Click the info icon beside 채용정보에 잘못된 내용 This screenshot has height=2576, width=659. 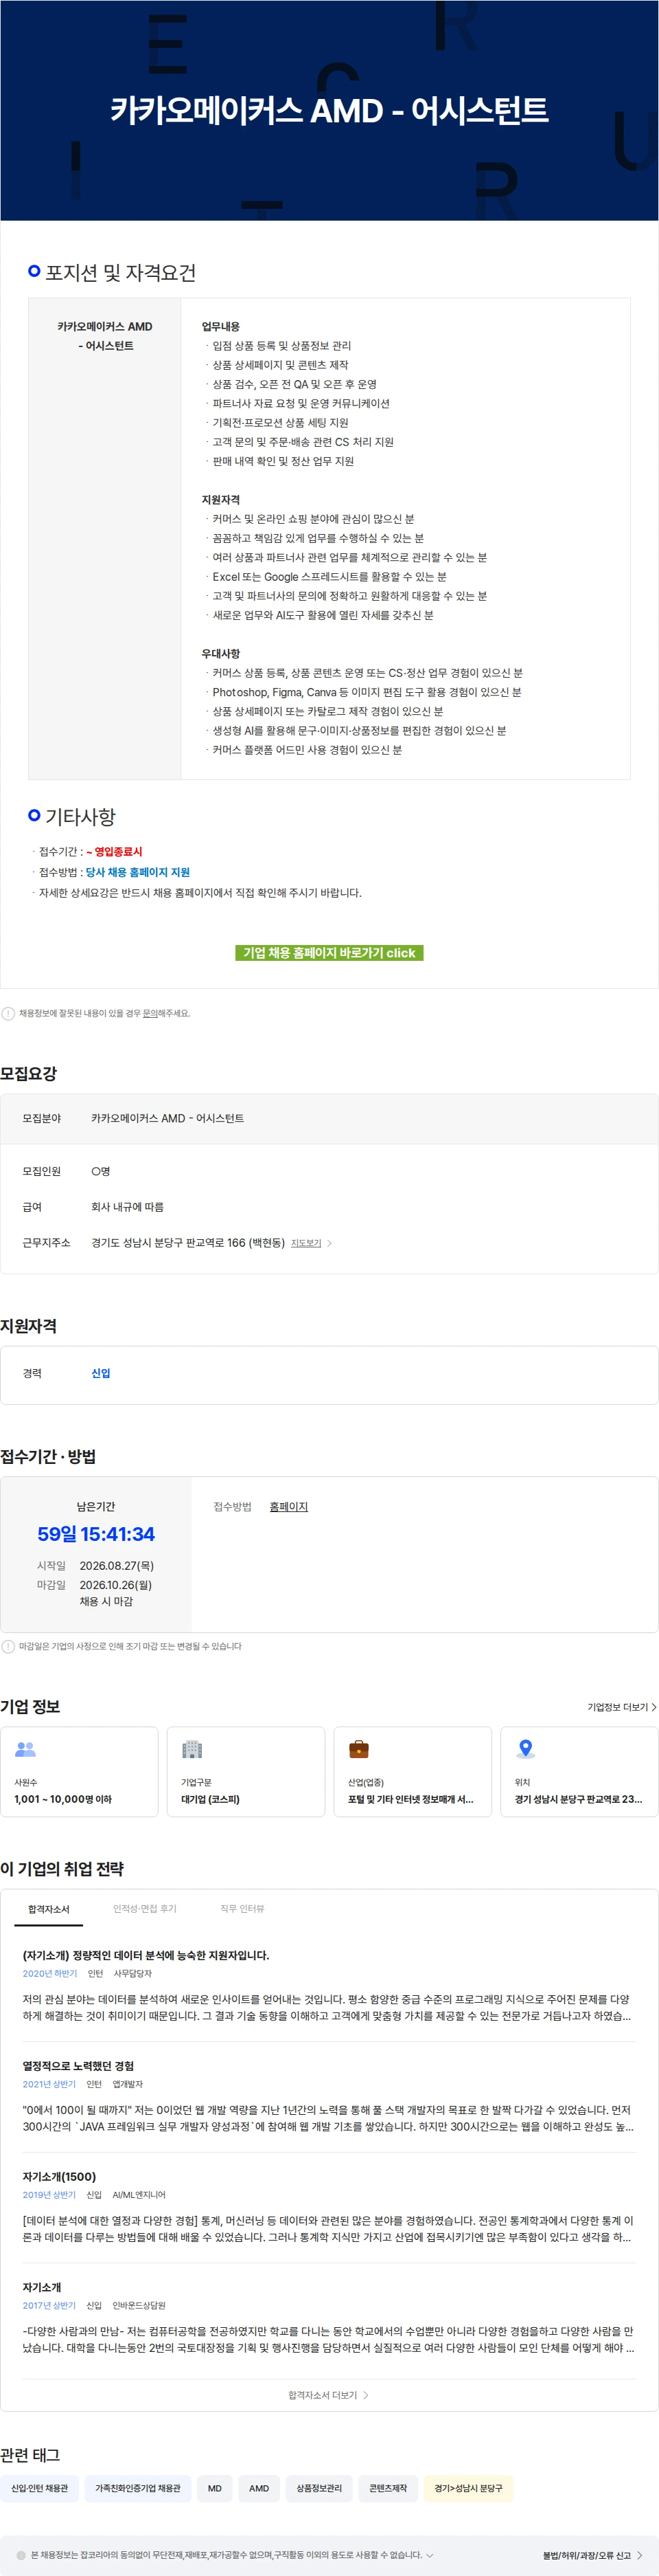point(8,1013)
